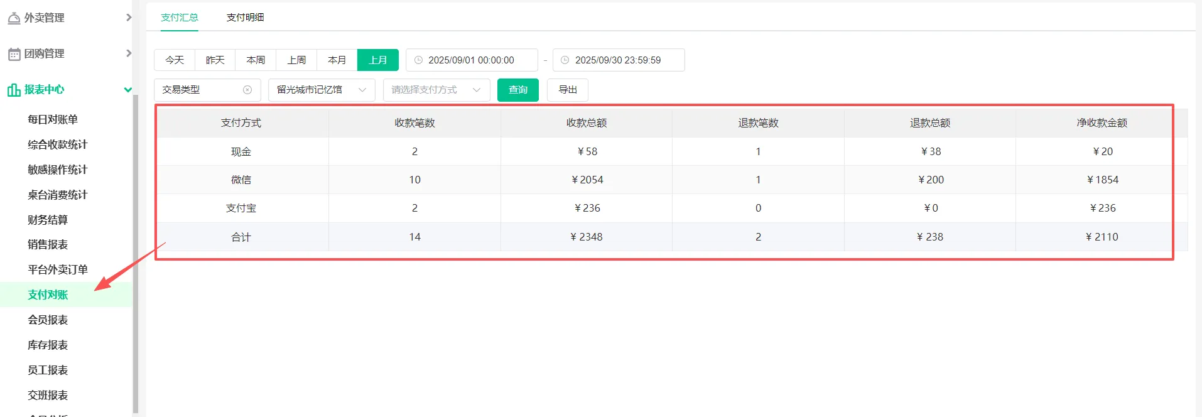Click the clock icon in end date field

tap(565, 60)
